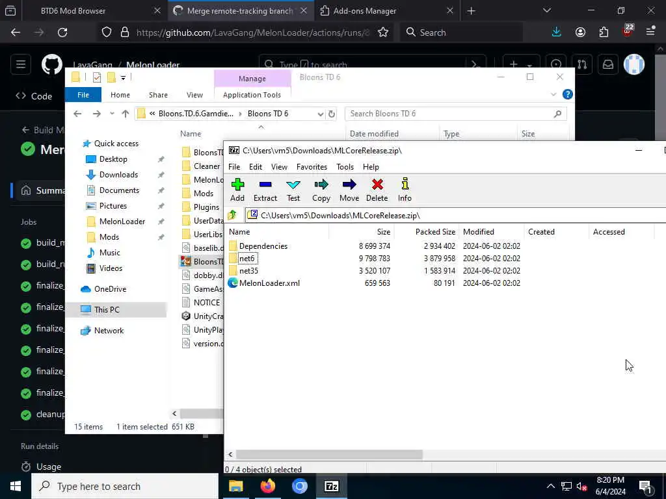Open Firefox application menu
The width and height of the screenshot is (666, 499).
pyautogui.click(x=650, y=31)
